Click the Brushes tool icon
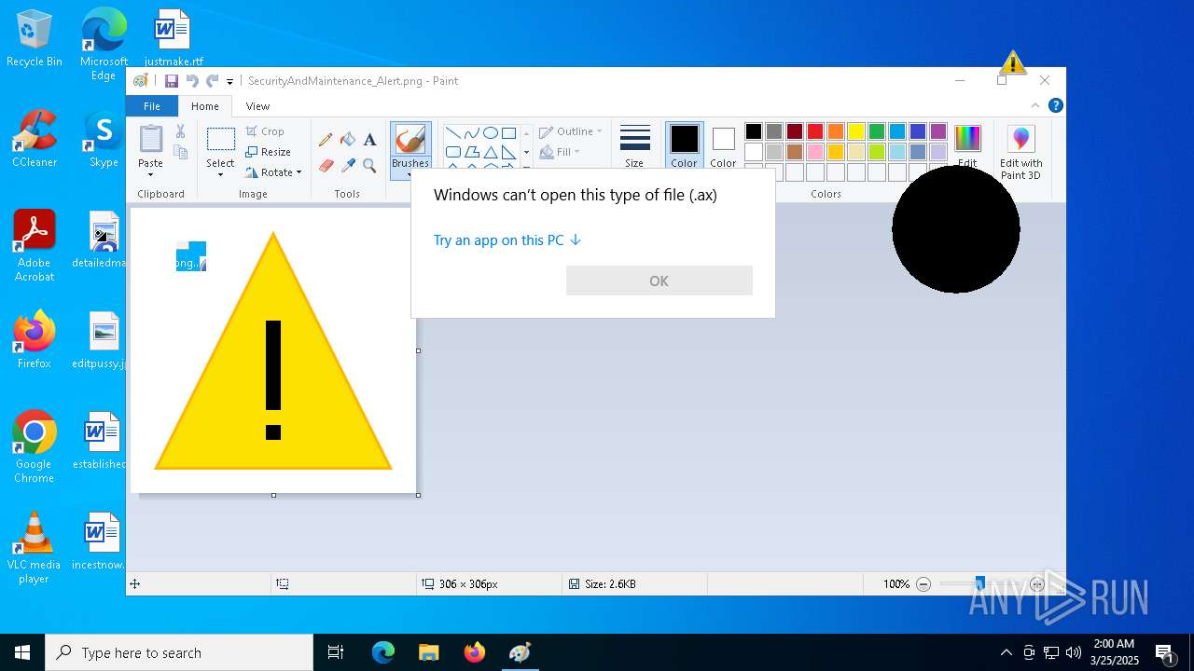Image resolution: width=1194 pixels, height=671 pixels. pos(410,140)
